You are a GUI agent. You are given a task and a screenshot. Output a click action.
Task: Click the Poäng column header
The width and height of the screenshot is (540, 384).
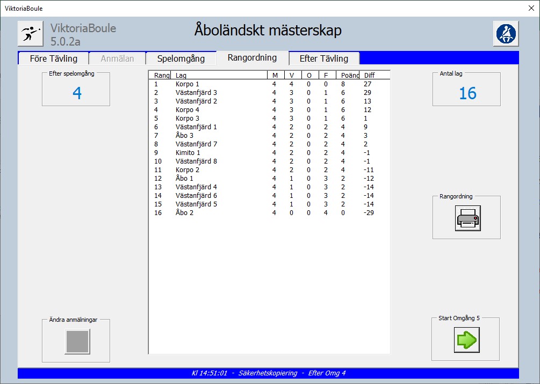point(350,75)
